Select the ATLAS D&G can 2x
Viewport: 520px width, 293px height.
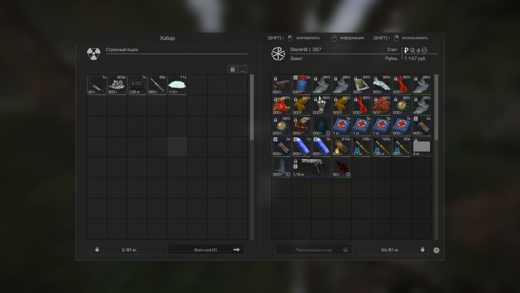[301, 85]
